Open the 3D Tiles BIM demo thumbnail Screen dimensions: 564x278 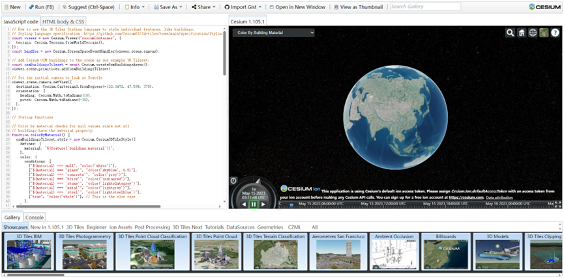[x=29, y=251]
